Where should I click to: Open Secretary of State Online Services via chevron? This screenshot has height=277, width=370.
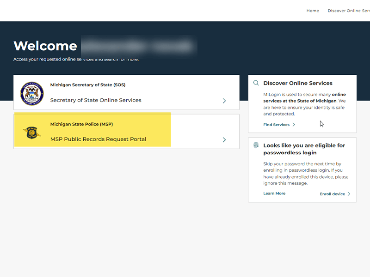(x=224, y=101)
